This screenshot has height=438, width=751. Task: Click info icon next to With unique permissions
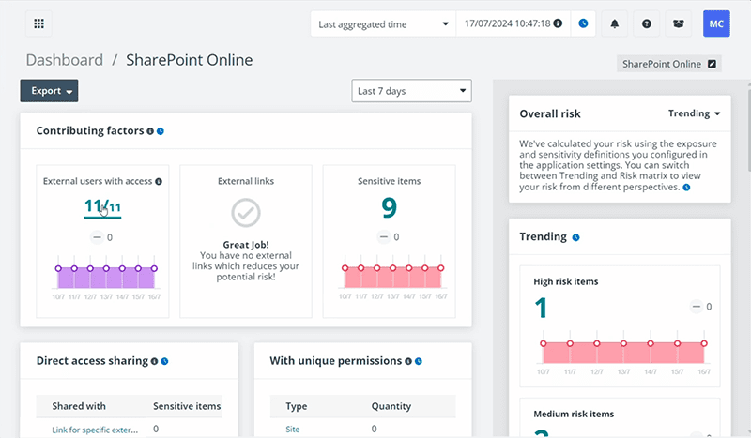[408, 361]
